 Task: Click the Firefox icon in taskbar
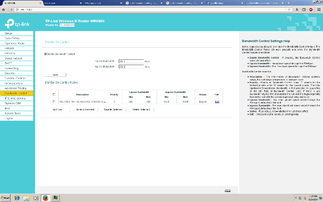pyautogui.click(x=45, y=198)
